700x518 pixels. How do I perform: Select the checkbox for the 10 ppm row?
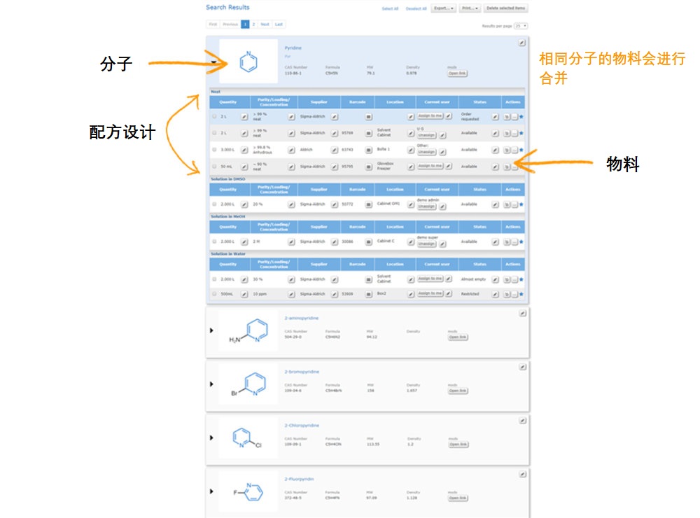coord(214,294)
